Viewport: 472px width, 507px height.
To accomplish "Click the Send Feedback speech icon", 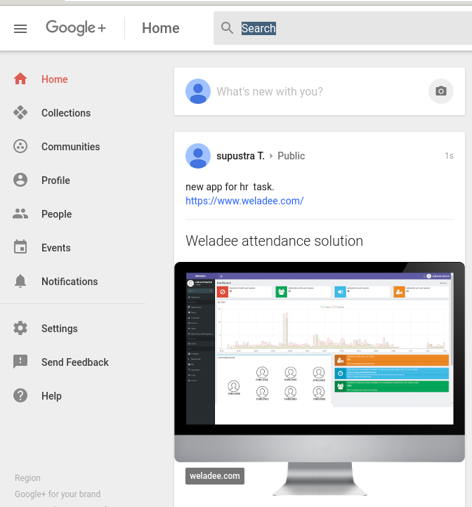I will point(20,362).
